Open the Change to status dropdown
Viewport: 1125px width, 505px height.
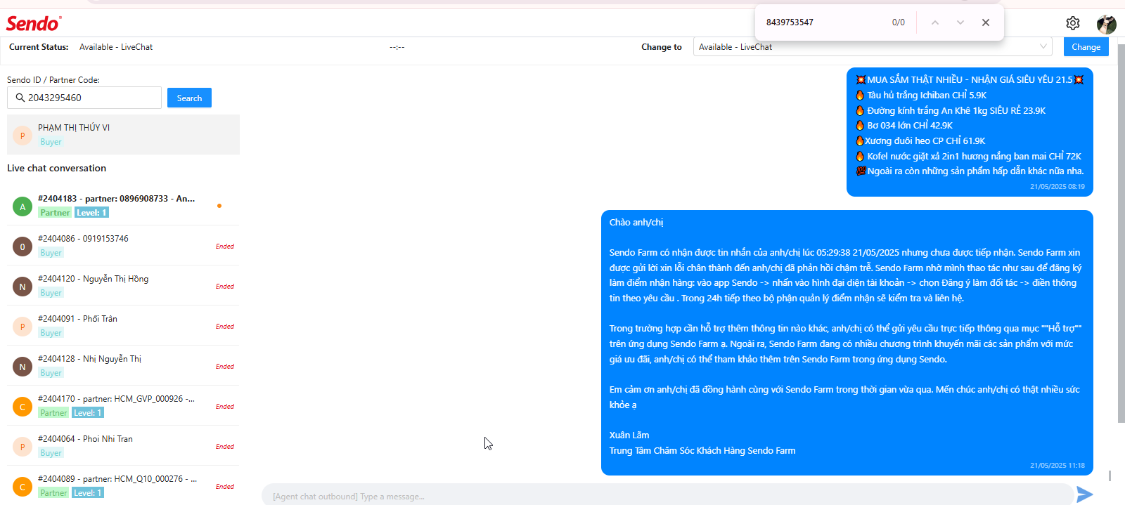pyautogui.click(x=873, y=47)
